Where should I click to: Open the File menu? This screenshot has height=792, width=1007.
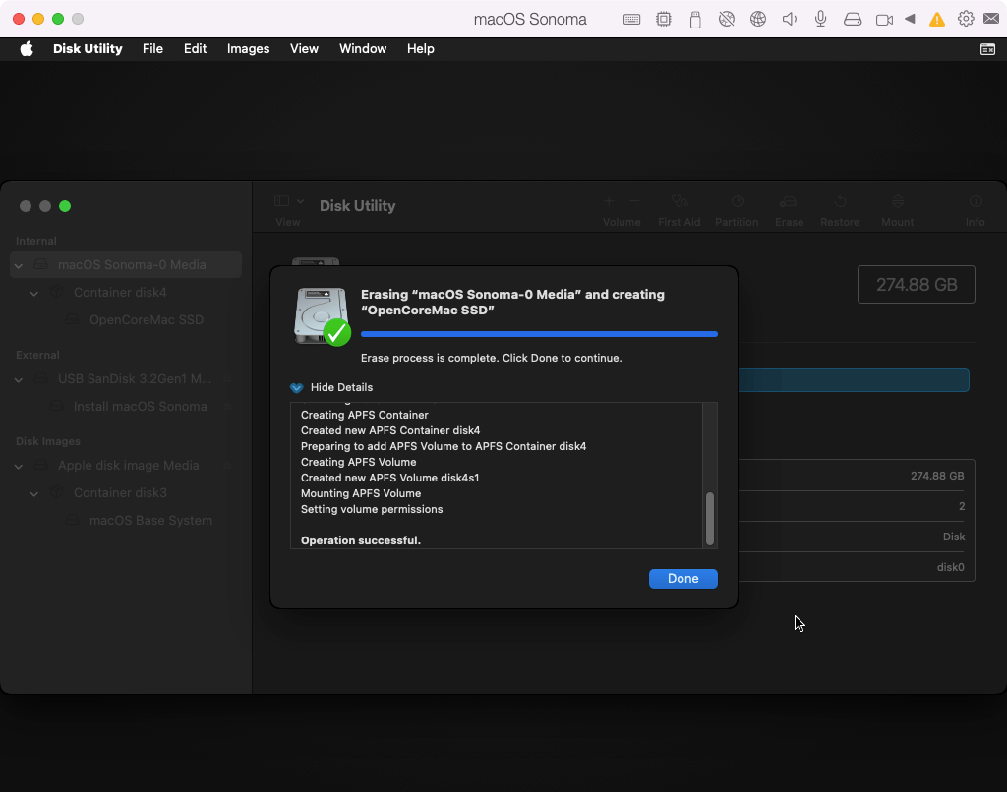[x=152, y=49]
